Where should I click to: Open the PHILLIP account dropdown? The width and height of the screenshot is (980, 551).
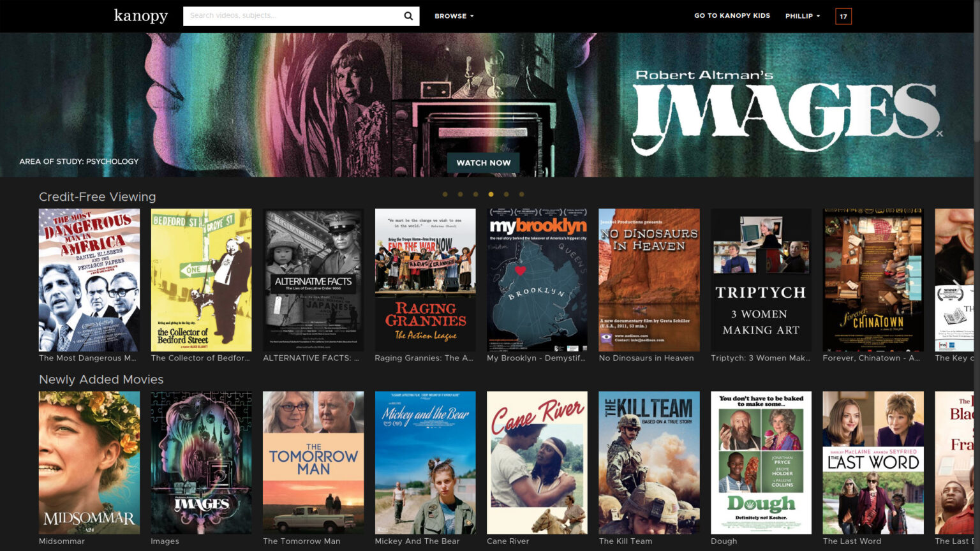pos(802,15)
